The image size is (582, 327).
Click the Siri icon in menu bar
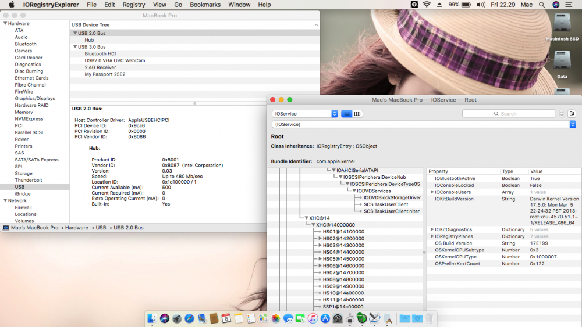(556, 5)
